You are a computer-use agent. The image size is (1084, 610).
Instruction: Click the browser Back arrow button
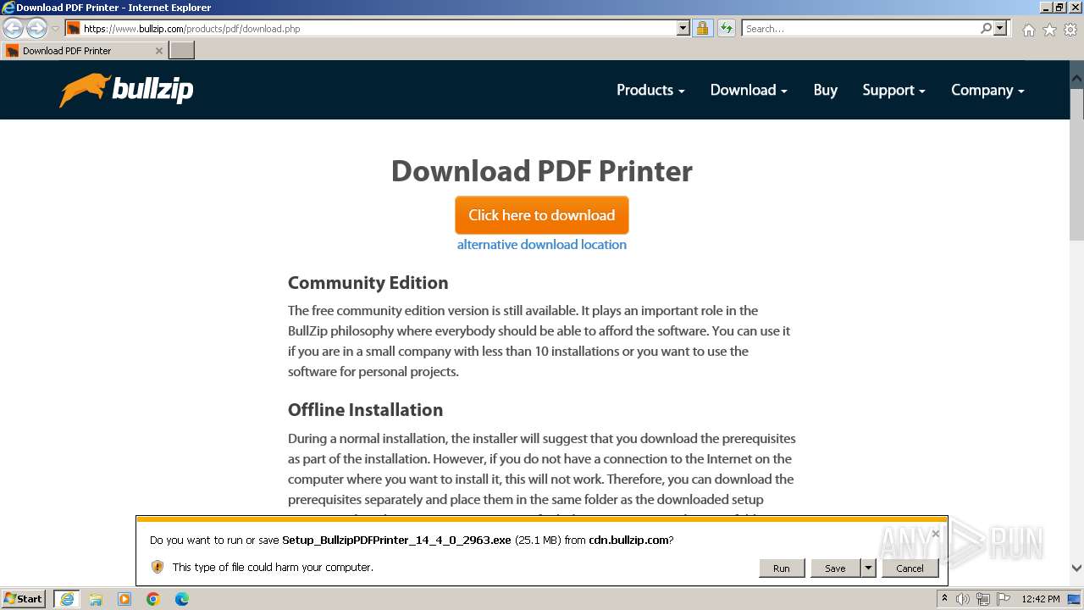(13, 28)
